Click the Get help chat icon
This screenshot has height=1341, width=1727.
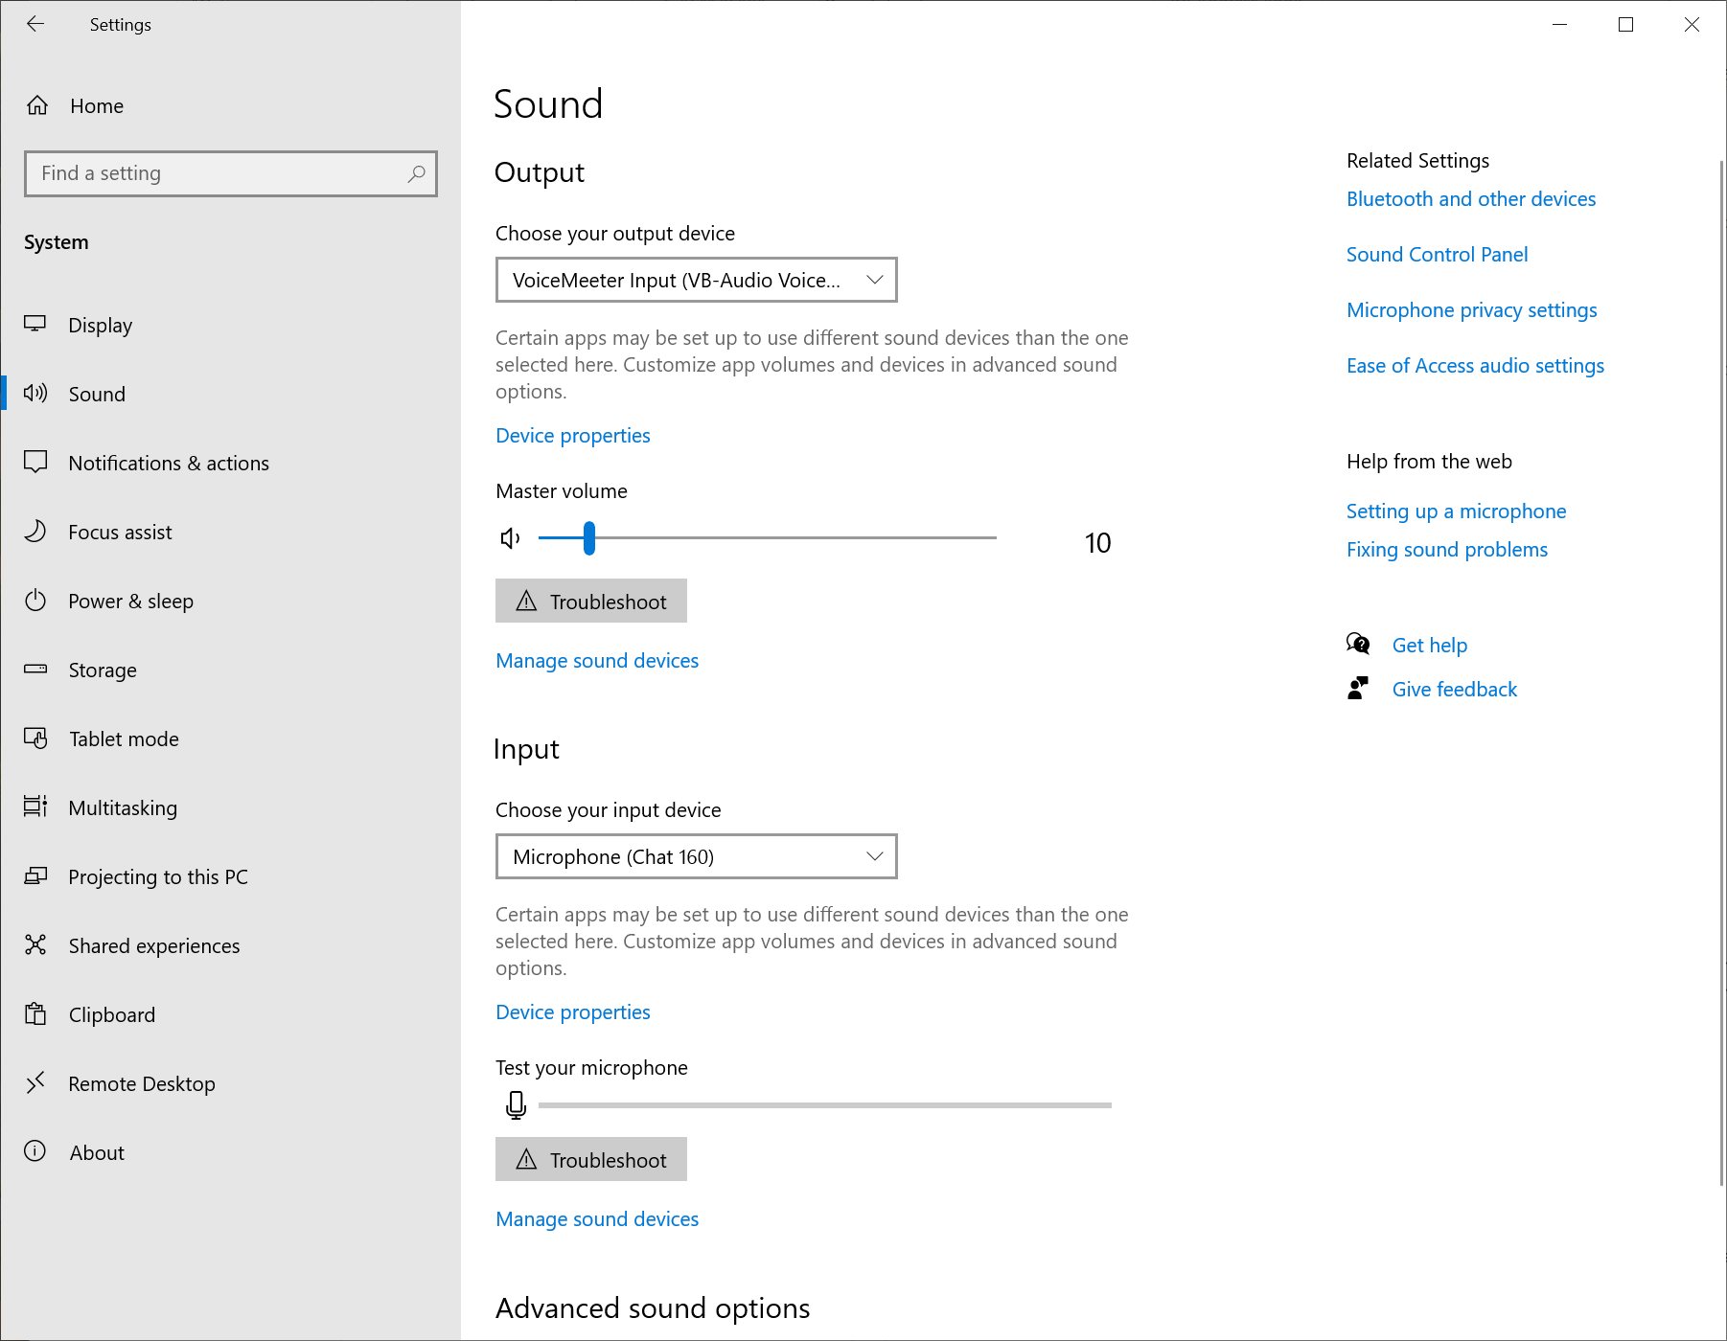pos(1358,644)
